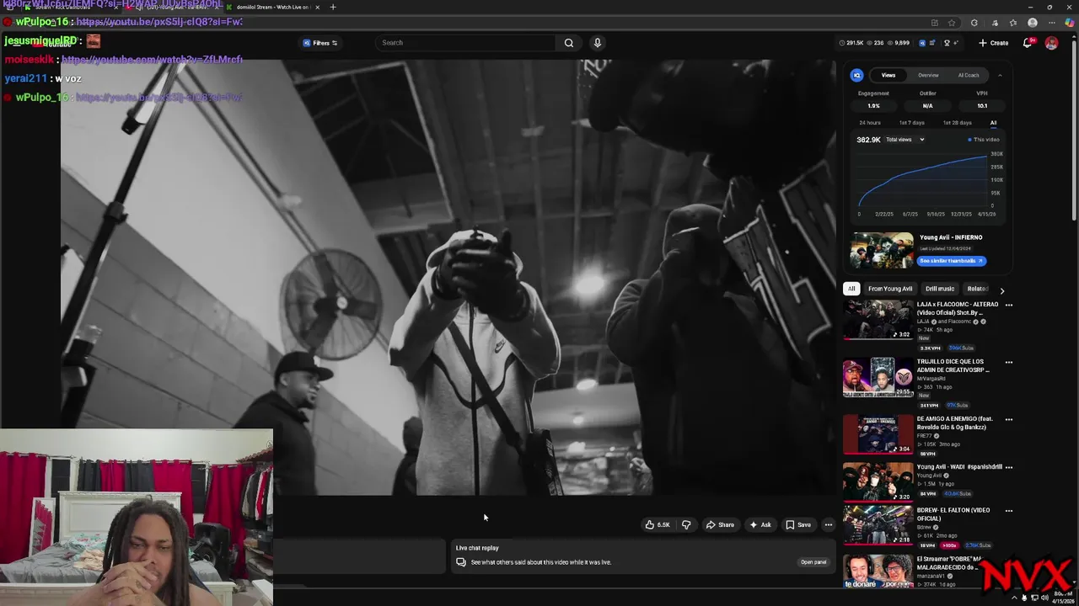Click the dislike thumbs-down button
The image size is (1079, 606).
(686, 524)
